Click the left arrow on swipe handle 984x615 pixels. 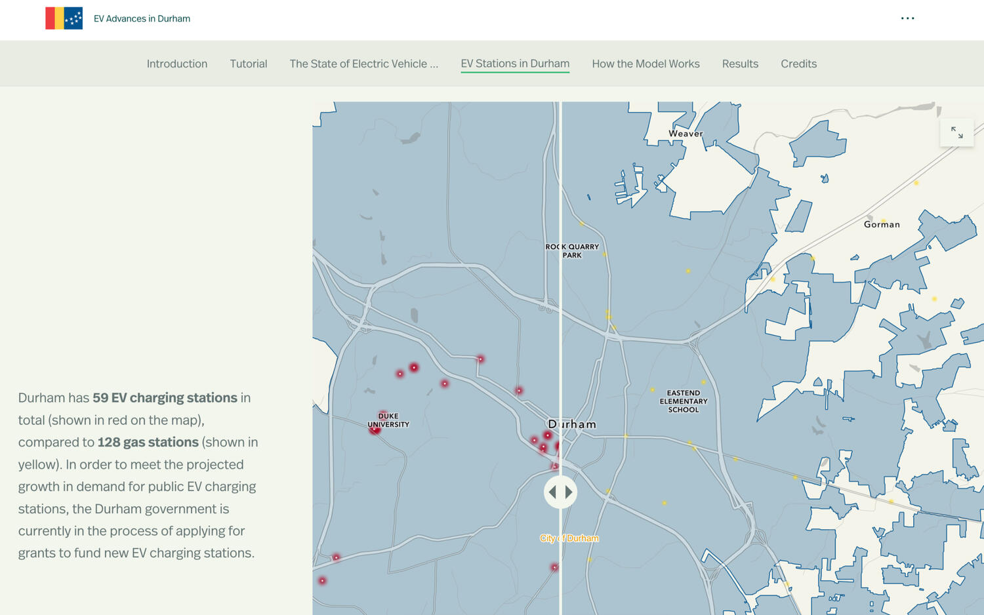click(552, 492)
